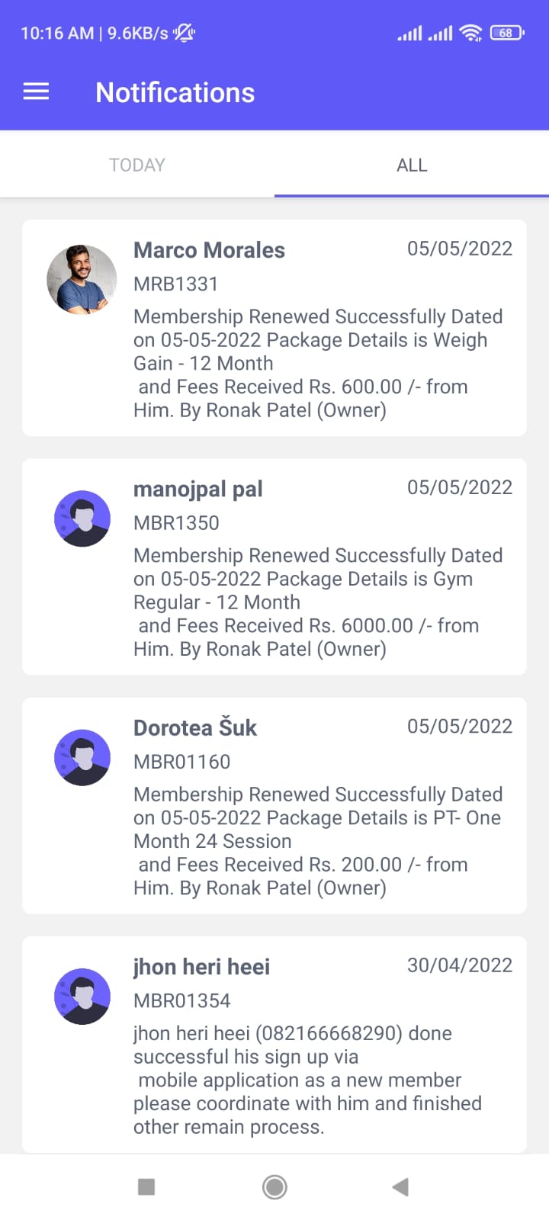This screenshot has height=1220, width=549.
Task: Tap Android back navigation triangle
Action: click(400, 1186)
